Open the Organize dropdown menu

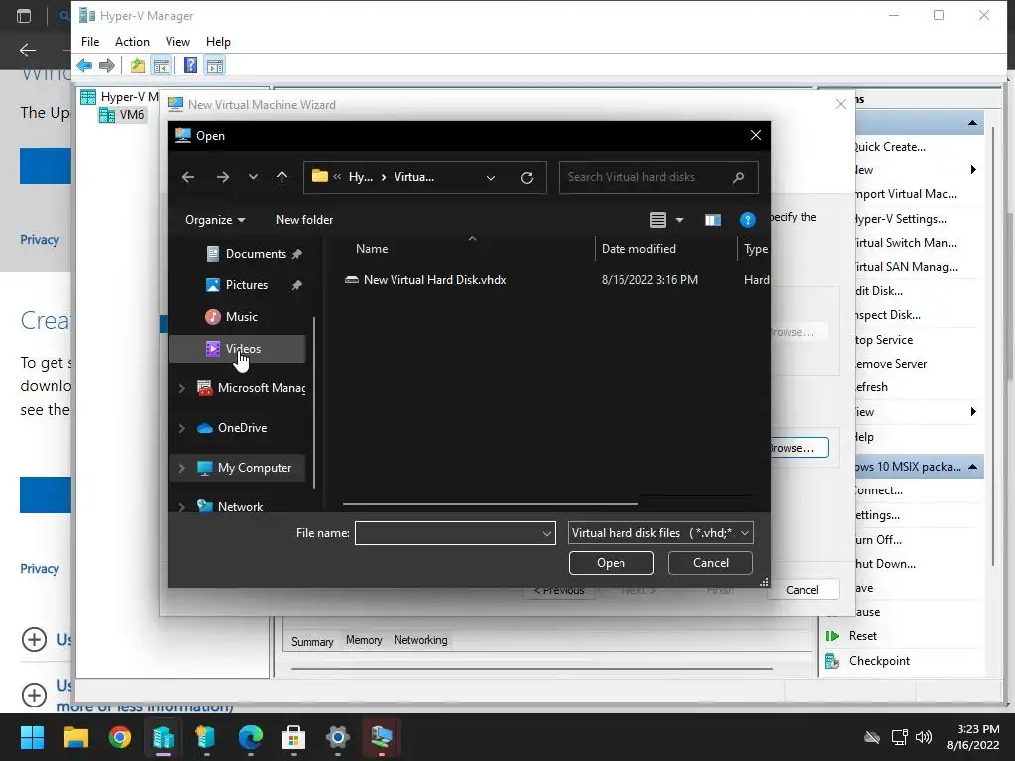215,220
